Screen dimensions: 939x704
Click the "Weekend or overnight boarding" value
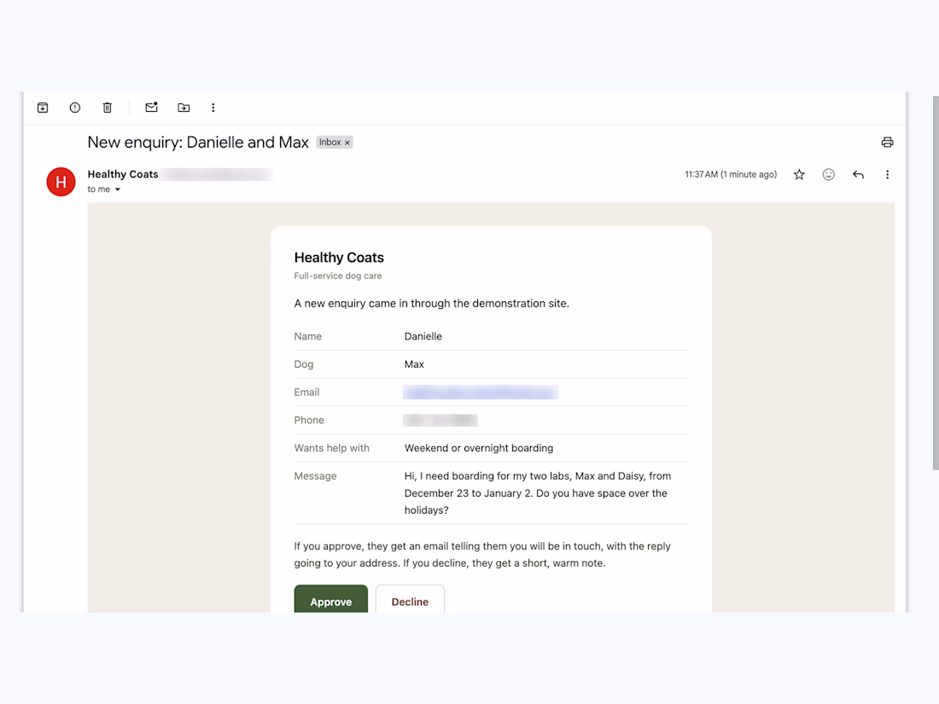click(479, 448)
